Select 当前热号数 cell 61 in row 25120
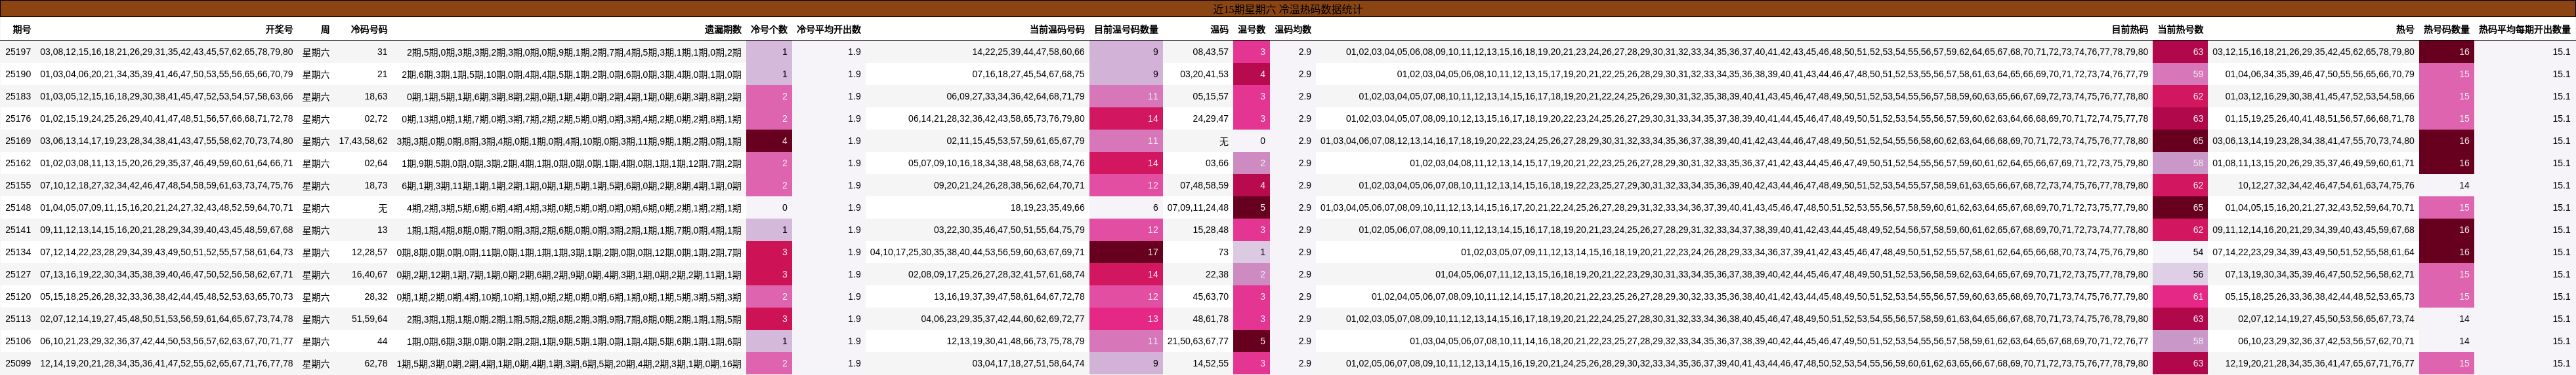 [2179, 296]
